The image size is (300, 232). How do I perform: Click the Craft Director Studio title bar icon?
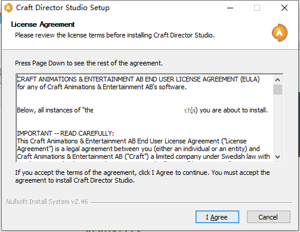click(x=8, y=8)
